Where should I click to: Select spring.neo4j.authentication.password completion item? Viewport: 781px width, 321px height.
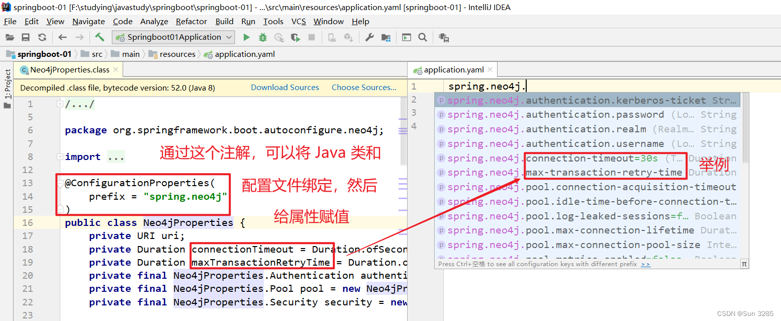coord(587,115)
